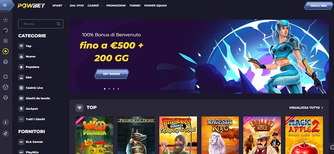Image resolution: width=334 pixels, height=154 pixels.
Task: Switch to second banner slide dot
Action: (x=109, y=89)
